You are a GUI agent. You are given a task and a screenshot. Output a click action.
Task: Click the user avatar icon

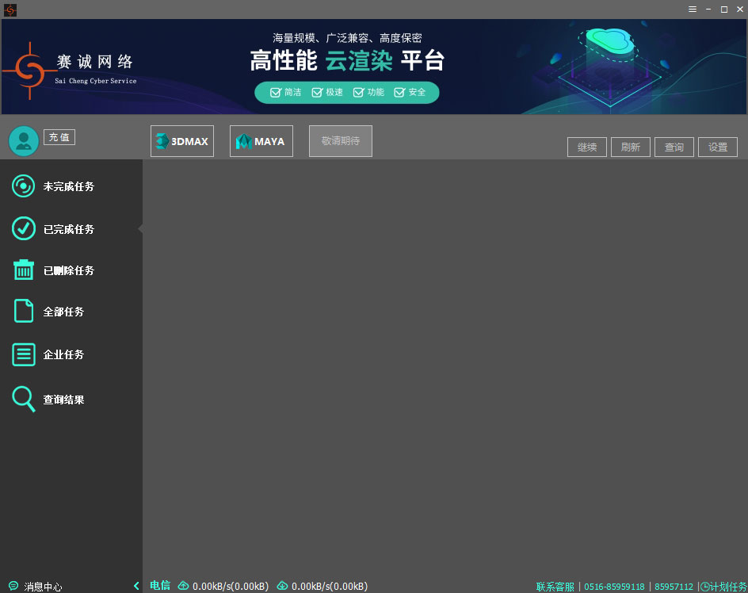click(24, 141)
